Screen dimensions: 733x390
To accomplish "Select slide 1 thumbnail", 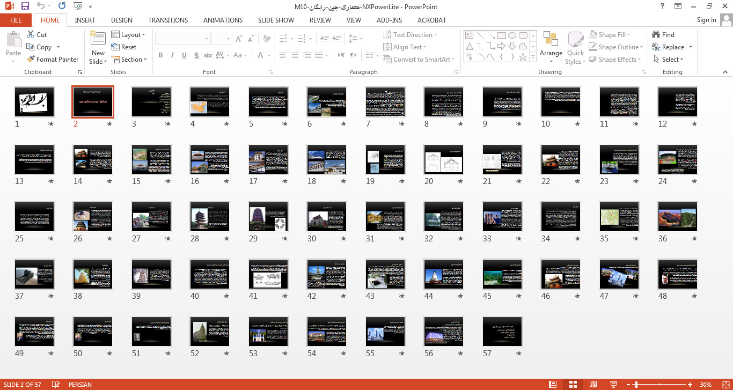I will click(x=34, y=101).
